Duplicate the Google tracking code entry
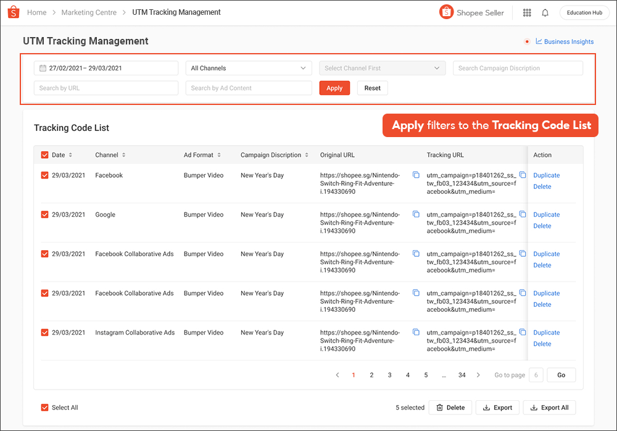 pos(546,214)
